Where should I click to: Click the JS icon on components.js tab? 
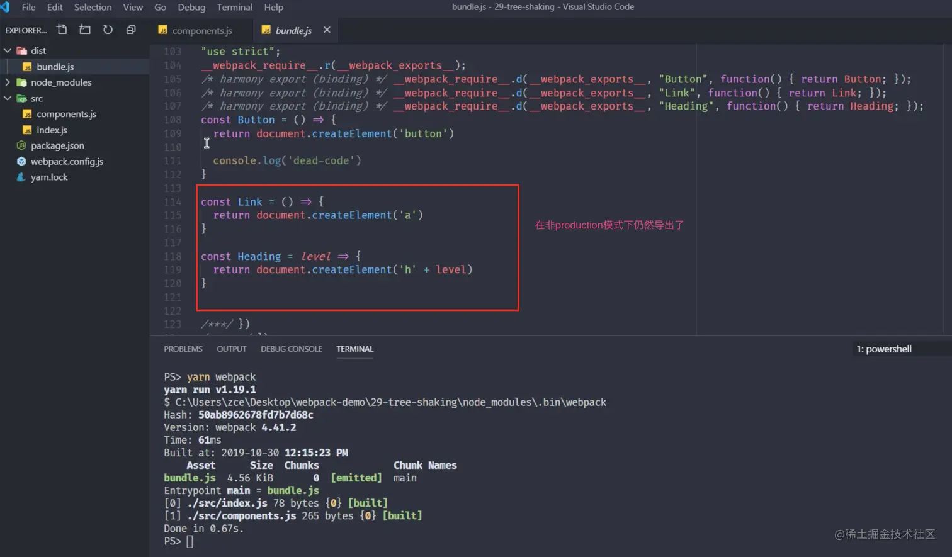(x=162, y=30)
